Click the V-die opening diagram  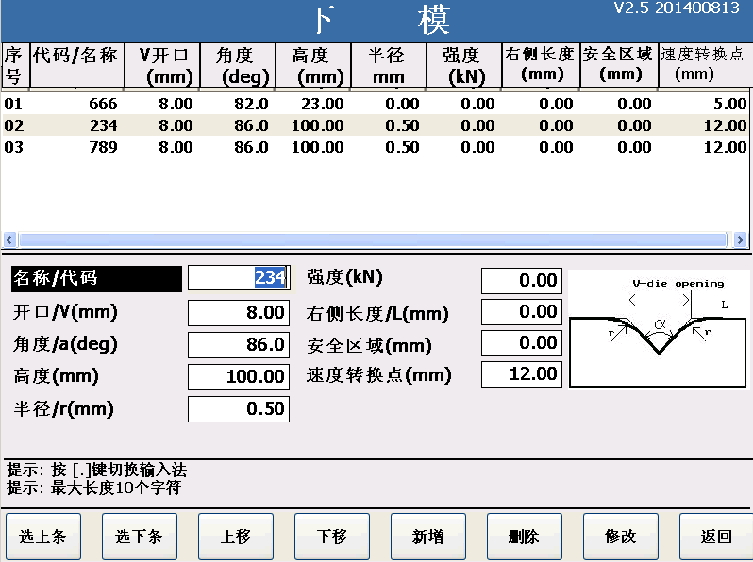coord(659,329)
